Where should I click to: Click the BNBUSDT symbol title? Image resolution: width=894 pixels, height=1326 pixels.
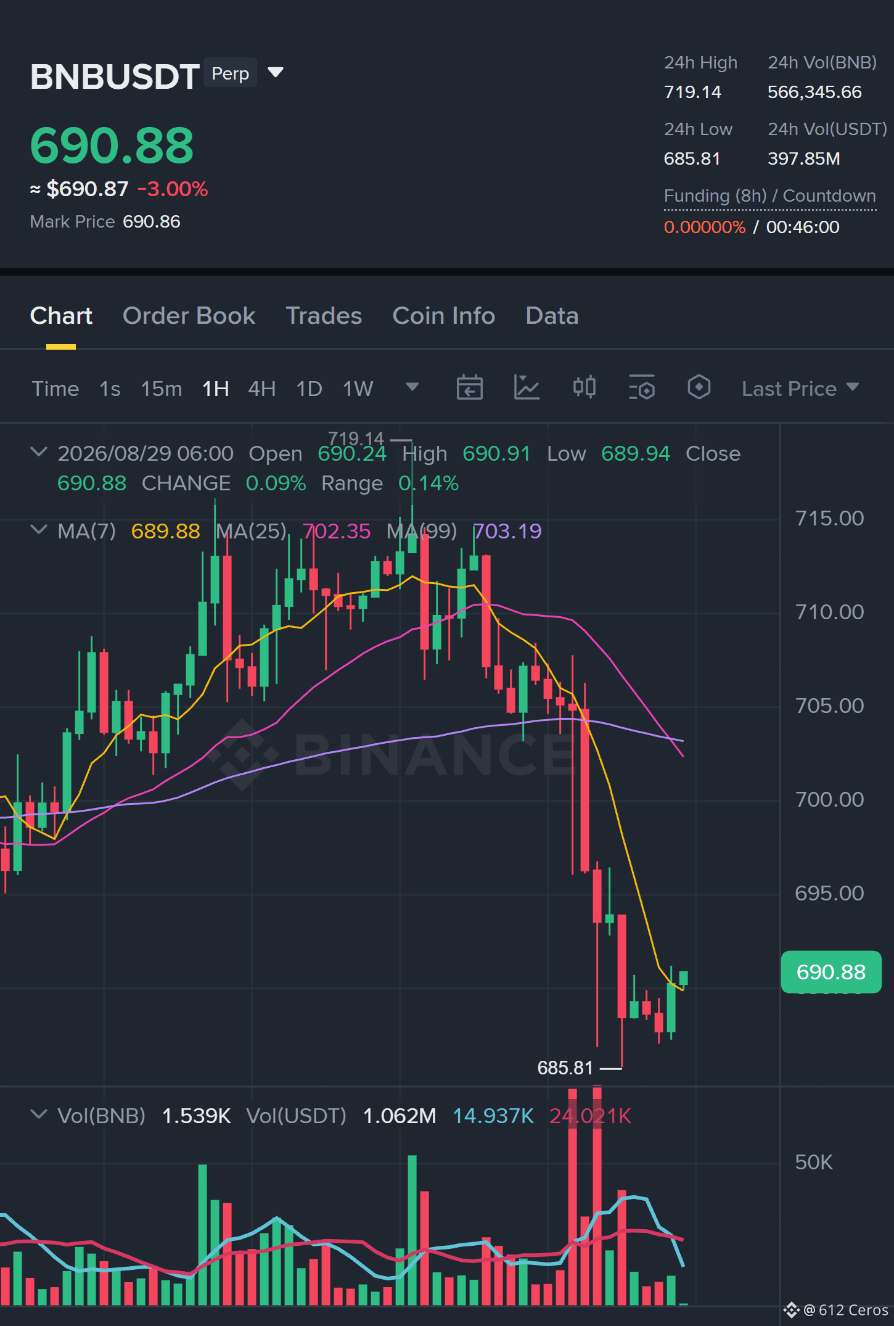[115, 76]
